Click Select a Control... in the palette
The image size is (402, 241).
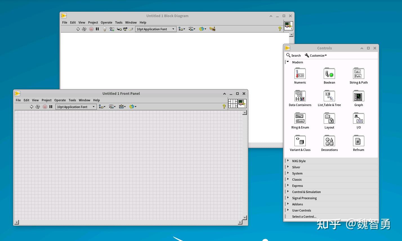[x=304, y=216]
